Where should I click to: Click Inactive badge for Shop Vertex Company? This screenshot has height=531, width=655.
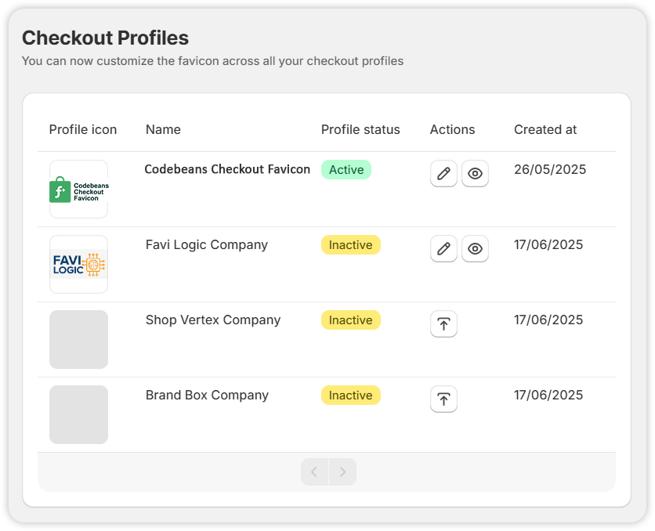350,320
